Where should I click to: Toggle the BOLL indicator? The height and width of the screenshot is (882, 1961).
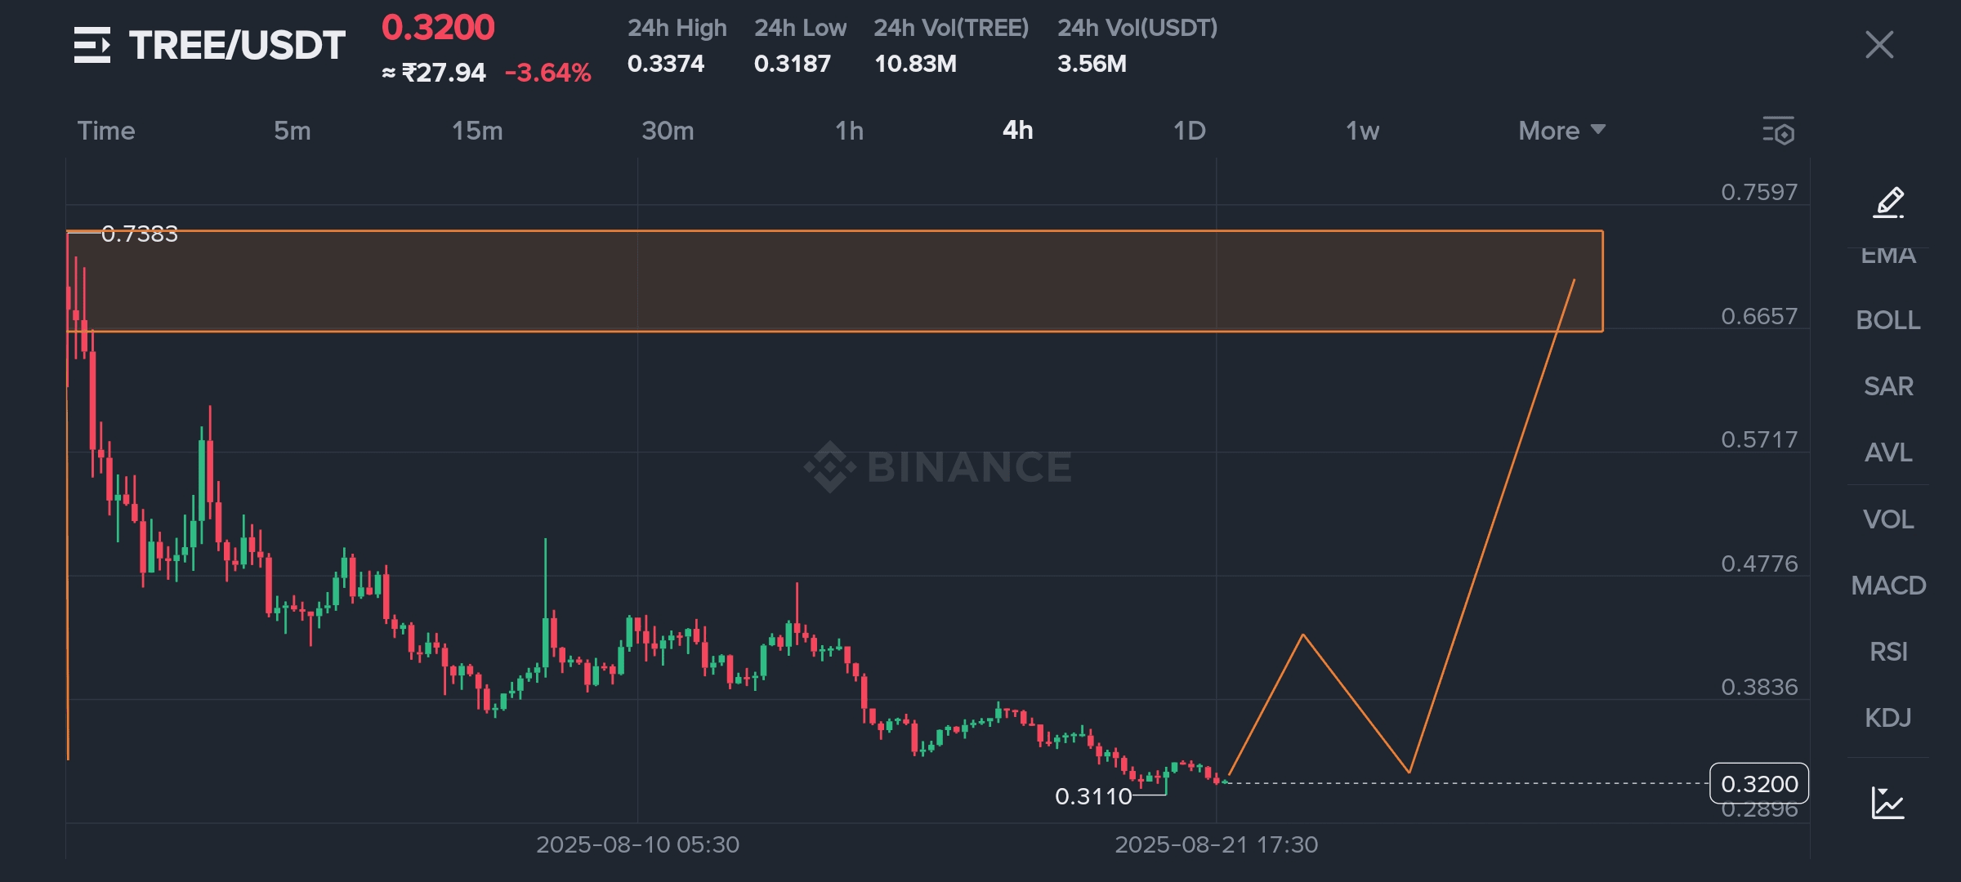1887,320
